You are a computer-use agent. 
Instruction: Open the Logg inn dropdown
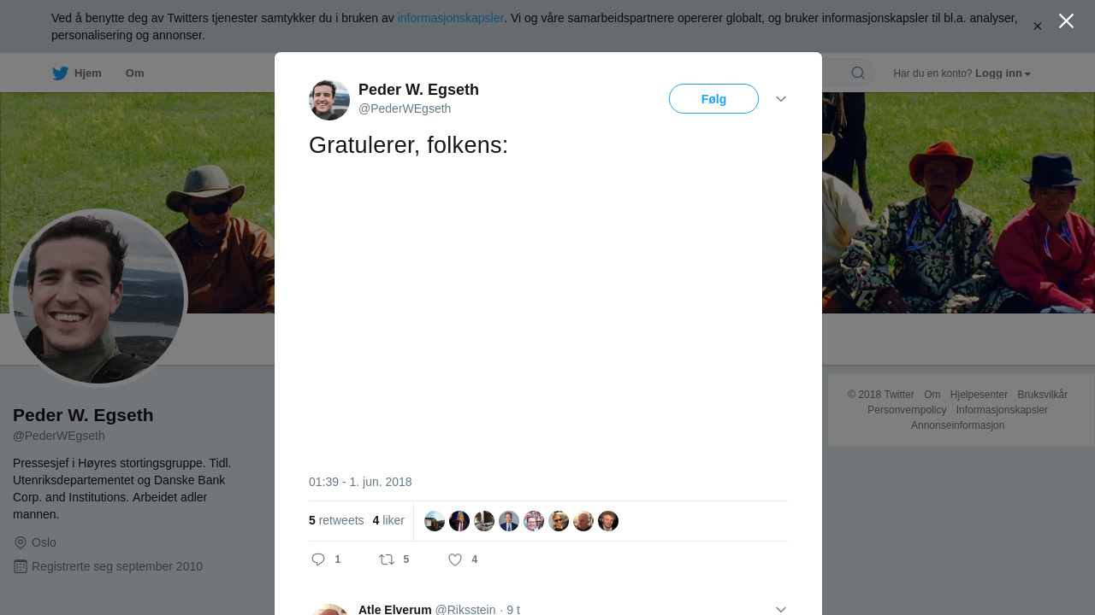click(x=1003, y=73)
